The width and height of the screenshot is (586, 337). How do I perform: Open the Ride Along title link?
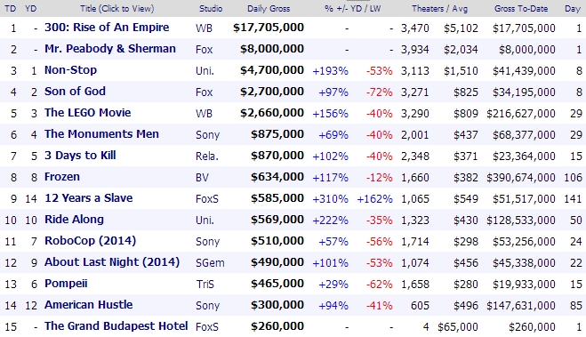74,219
